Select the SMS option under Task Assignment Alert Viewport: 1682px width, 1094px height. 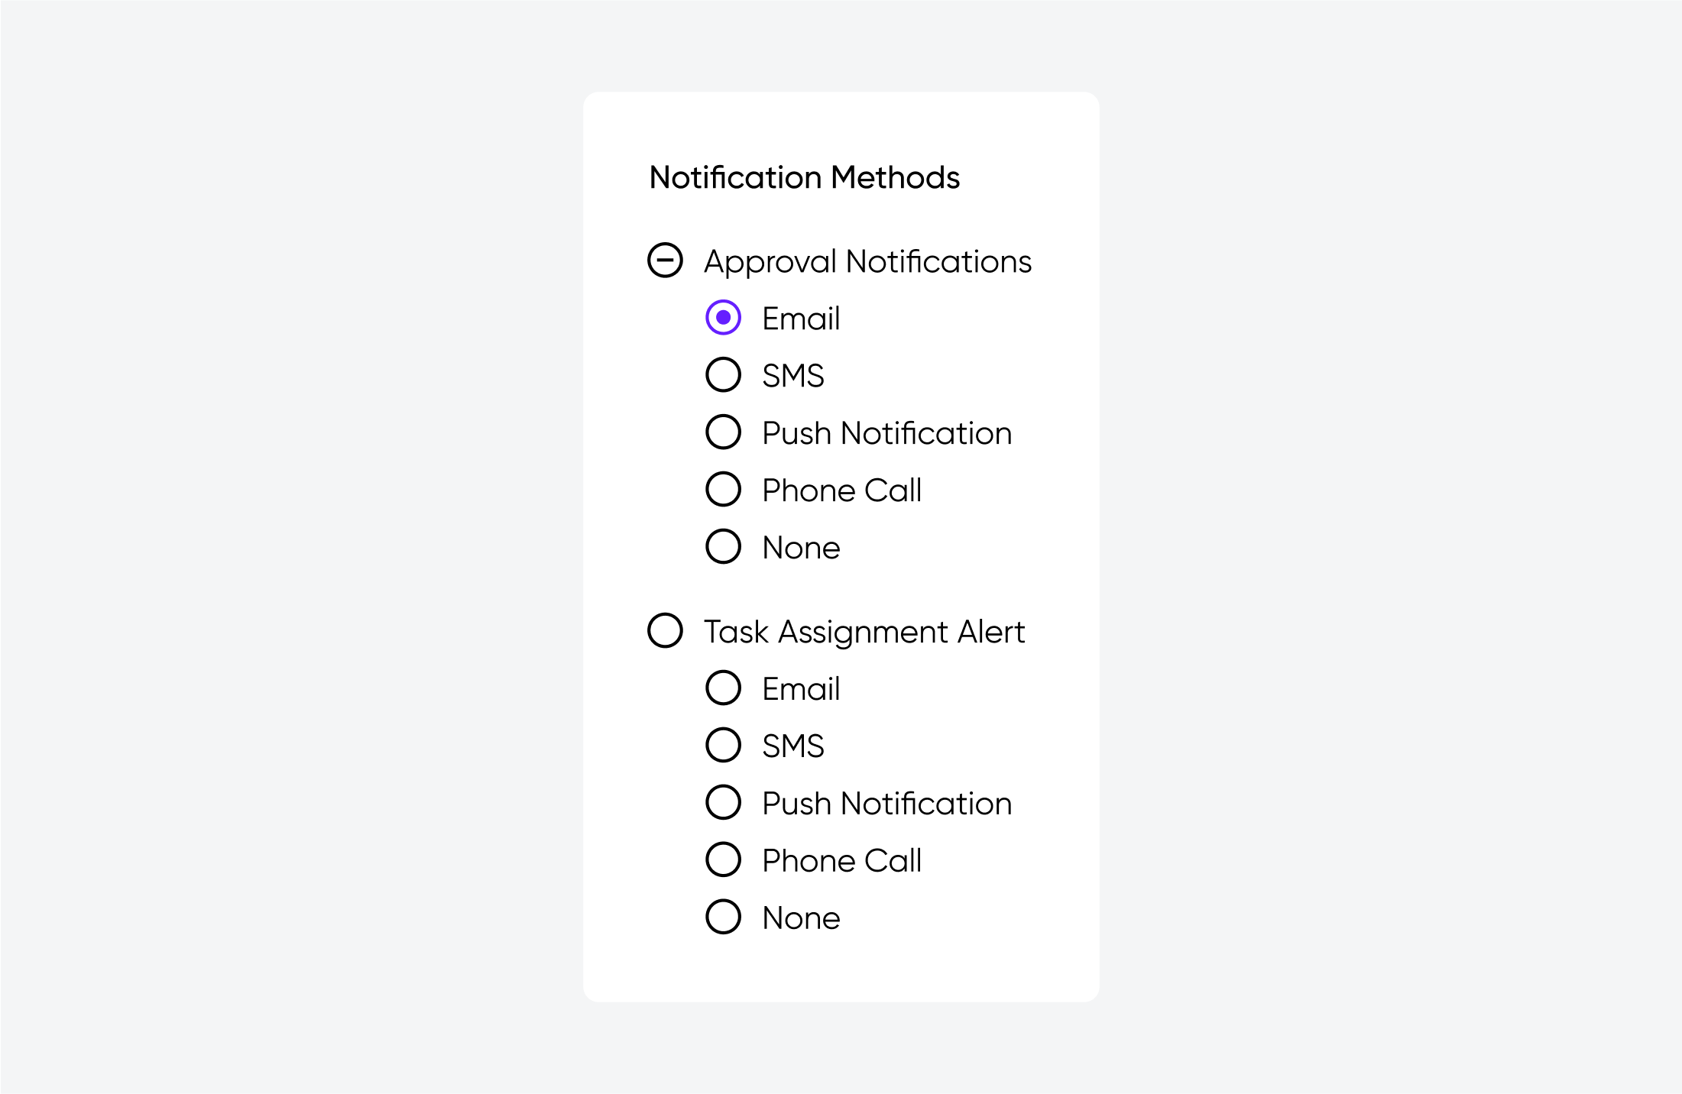point(723,745)
